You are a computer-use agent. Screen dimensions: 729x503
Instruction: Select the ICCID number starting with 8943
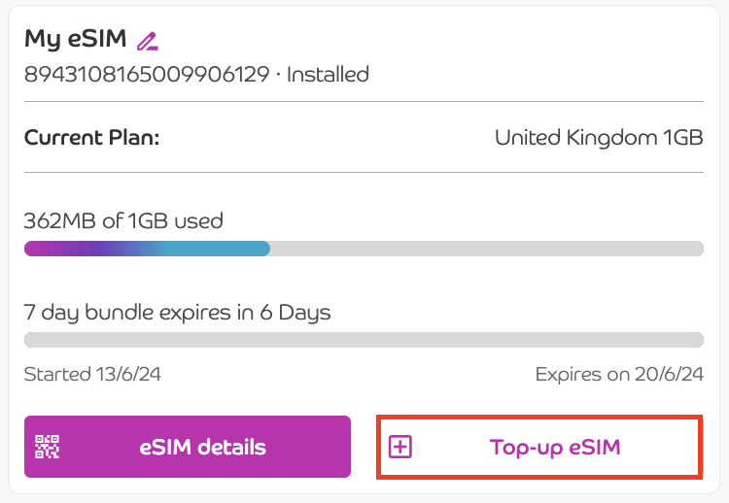point(147,75)
